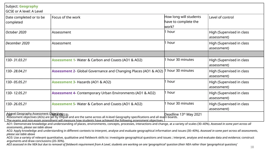Click 'Assessment 4- Contemporary Urban Environments'
275x154 pixels.
click(104, 93)
